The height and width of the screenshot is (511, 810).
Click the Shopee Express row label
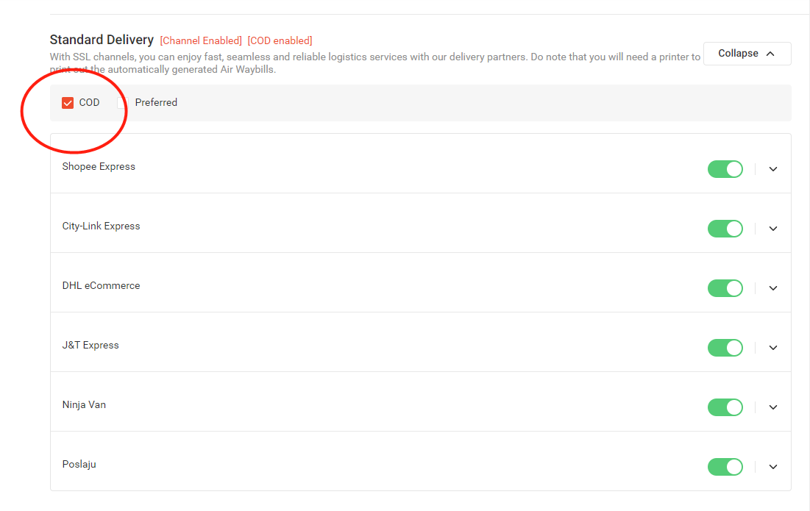coord(99,167)
